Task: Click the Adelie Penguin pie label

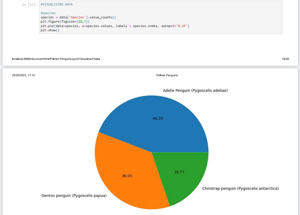Action: tap(195, 90)
